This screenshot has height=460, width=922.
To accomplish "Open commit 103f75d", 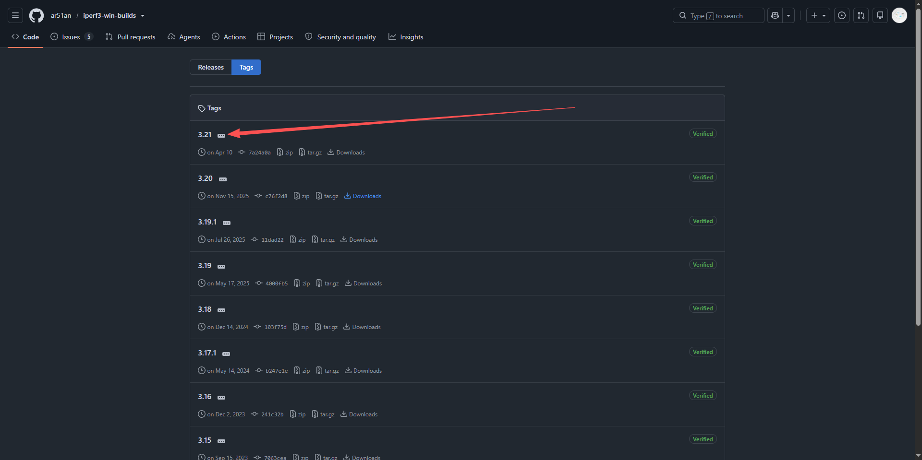I will click(x=270, y=327).
